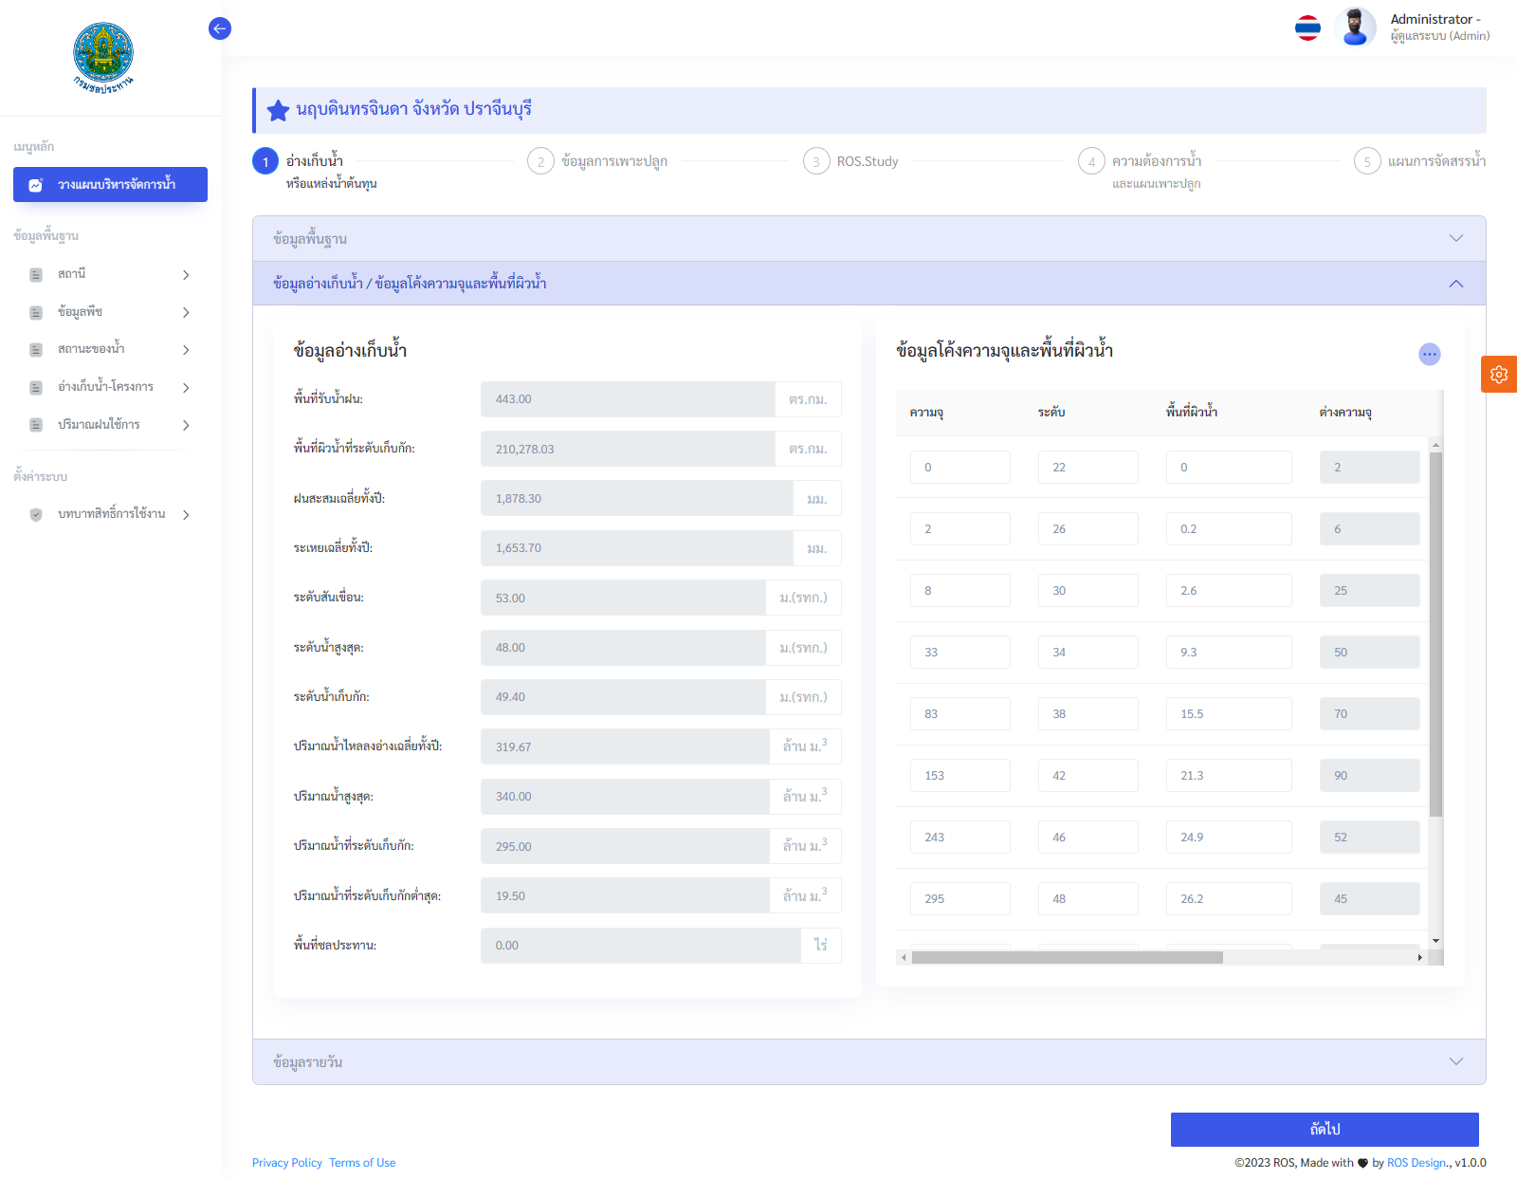This screenshot has width=1517, height=1179.
Task: Click the icon next to สถานี in sidebar
Action: tap(36, 275)
